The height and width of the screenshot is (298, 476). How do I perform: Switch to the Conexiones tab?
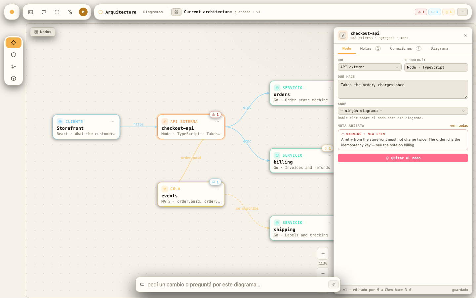tap(406, 49)
